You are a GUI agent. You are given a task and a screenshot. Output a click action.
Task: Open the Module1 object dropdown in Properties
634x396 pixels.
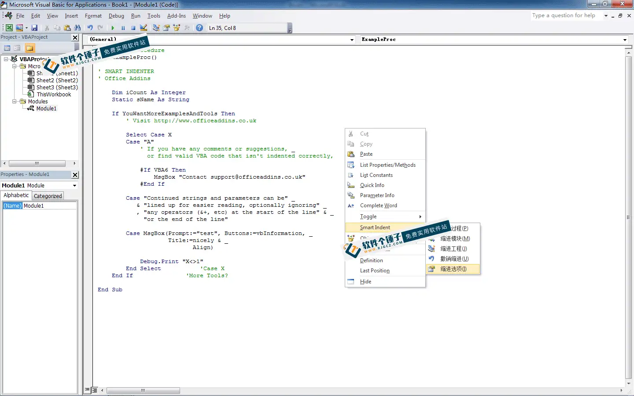point(74,186)
